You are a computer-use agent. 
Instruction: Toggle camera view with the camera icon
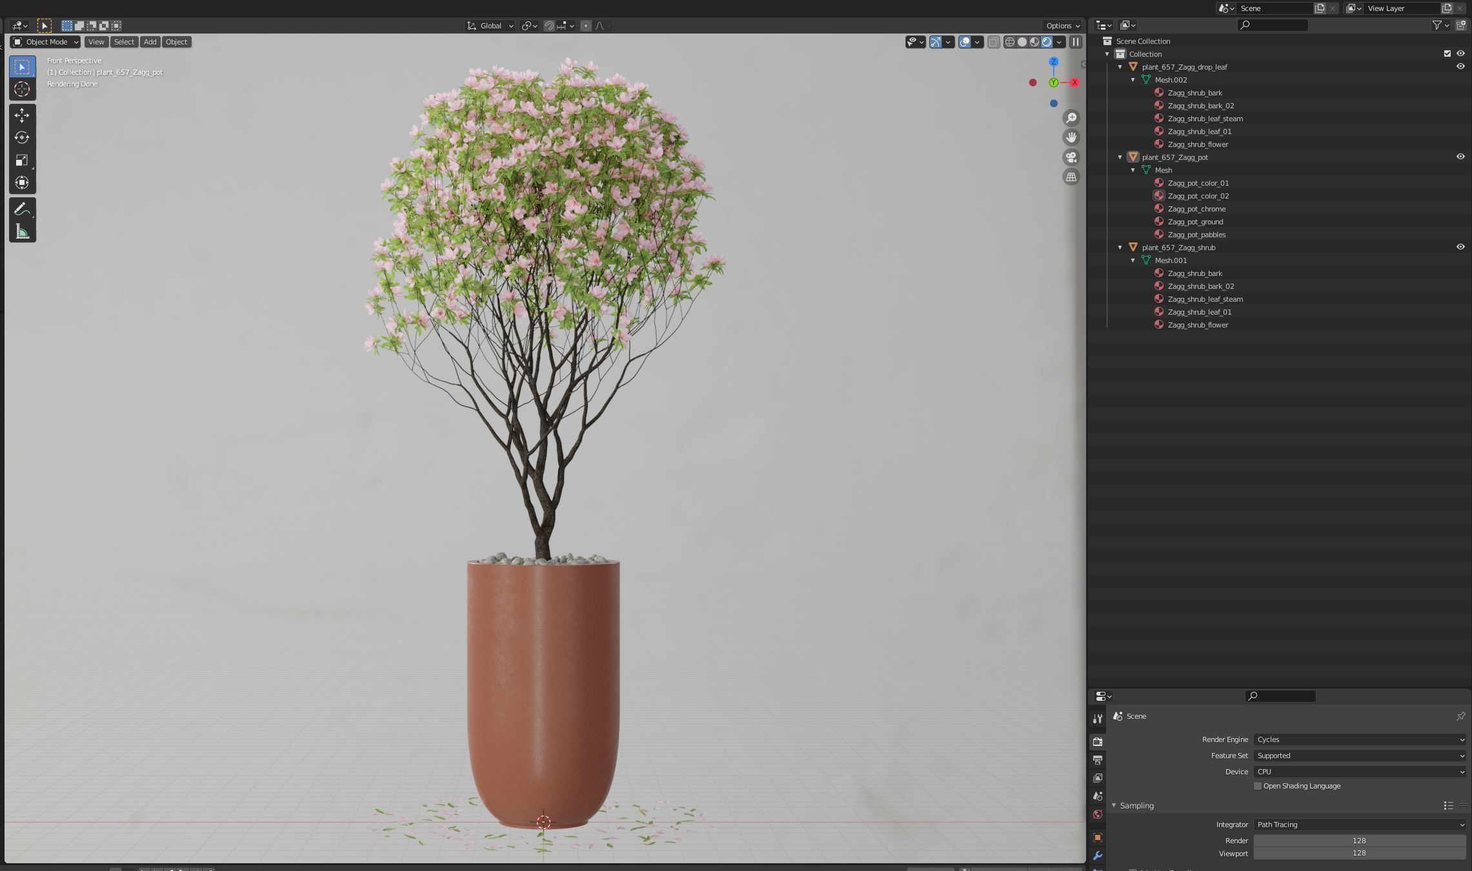(x=1071, y=157)
